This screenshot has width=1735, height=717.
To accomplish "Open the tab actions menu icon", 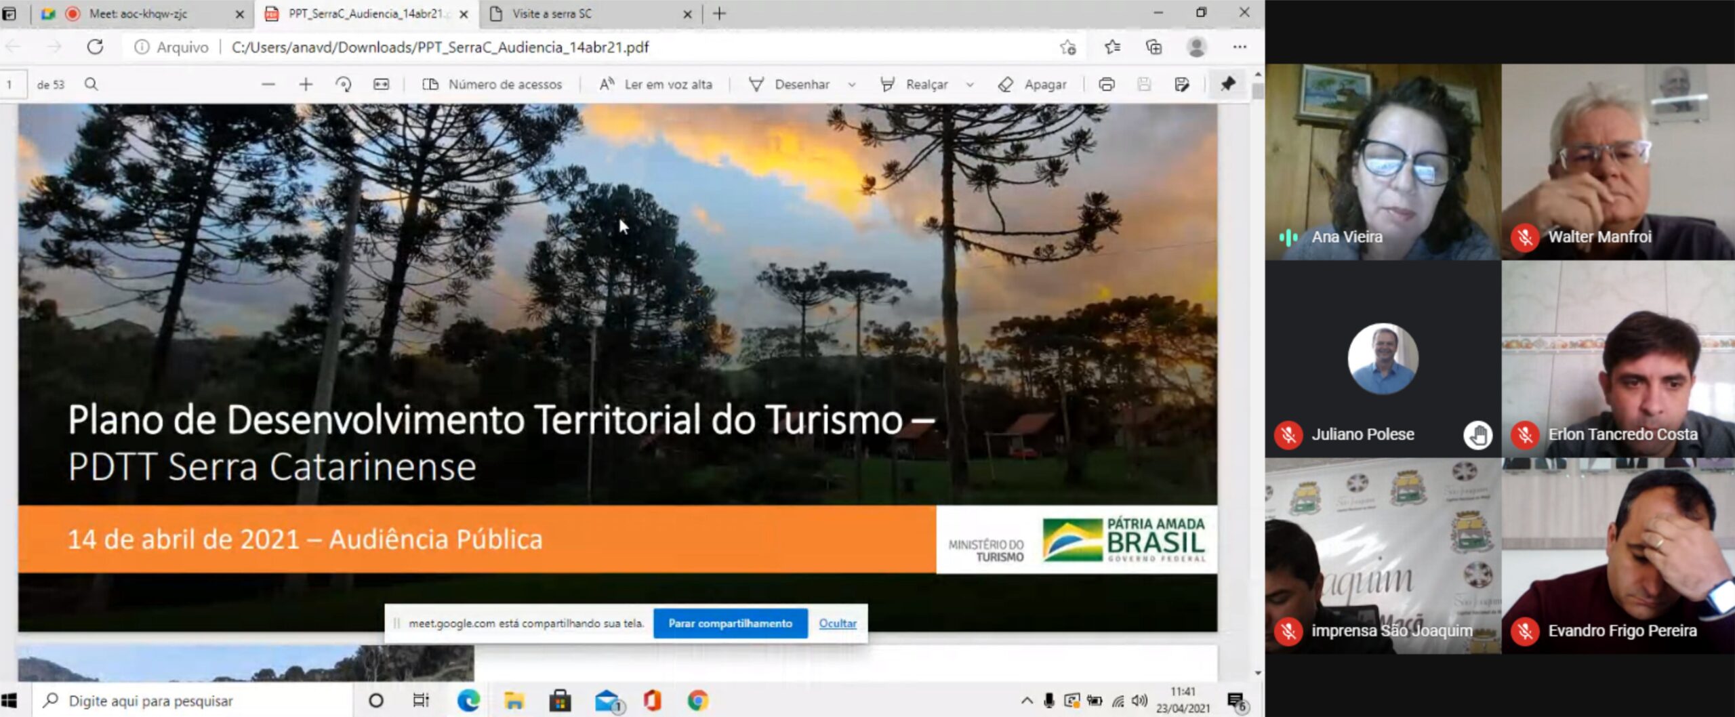I will click(9, 14).
